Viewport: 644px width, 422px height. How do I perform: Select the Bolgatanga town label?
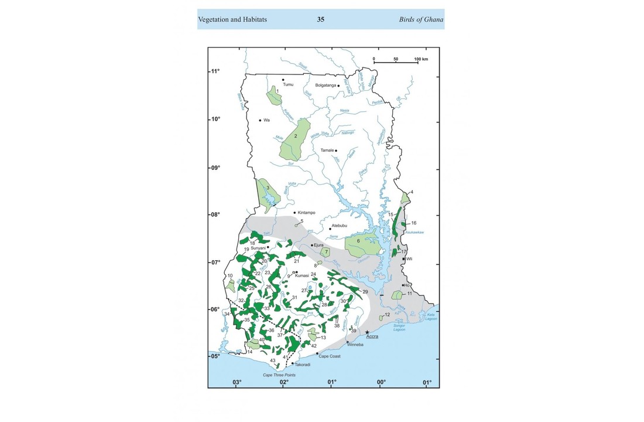click(x=326, y=85)
